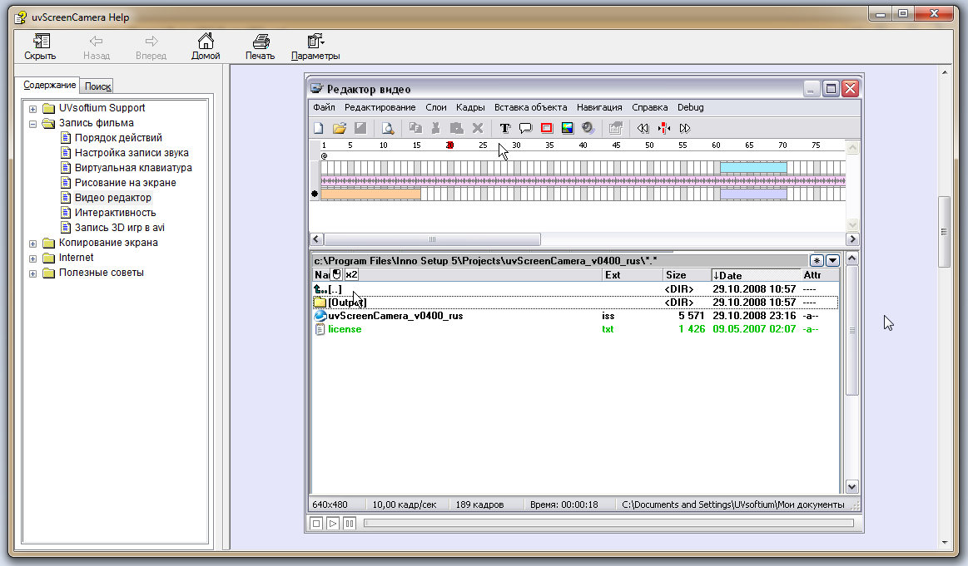Click the insert picture icon in editor toolbar
Image resolution: width=968 pixels, height=566 pixels.
pyautogui.click(x=568, y=128)
